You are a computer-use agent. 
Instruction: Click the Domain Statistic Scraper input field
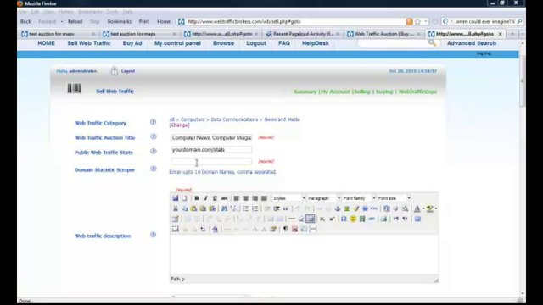click(x=211, y=162)
